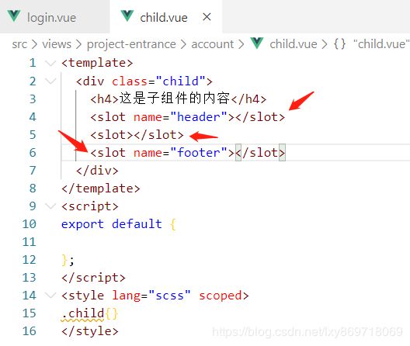The image size is (410, 346).
Task: Click the closing </script> tag
Action: pos(94,278)
